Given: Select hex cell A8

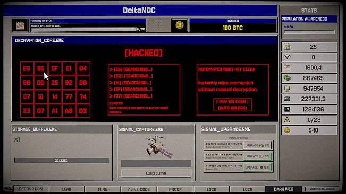Looking at the screenshot, I should pyautogui.click(x=69, y=111).
